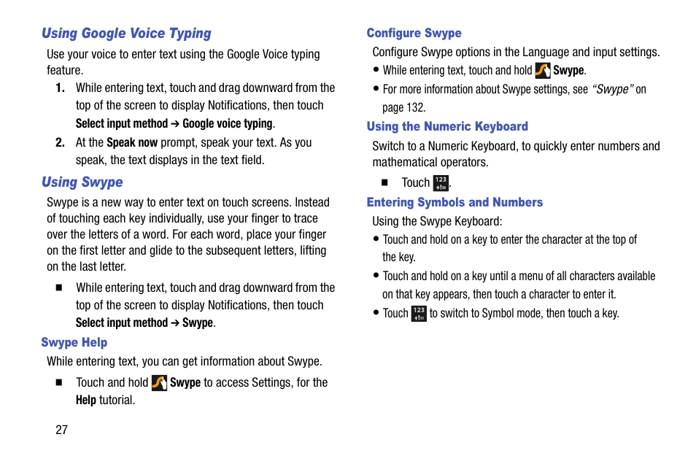Click the bold Speak now prompt text

[x=132, y=143]
